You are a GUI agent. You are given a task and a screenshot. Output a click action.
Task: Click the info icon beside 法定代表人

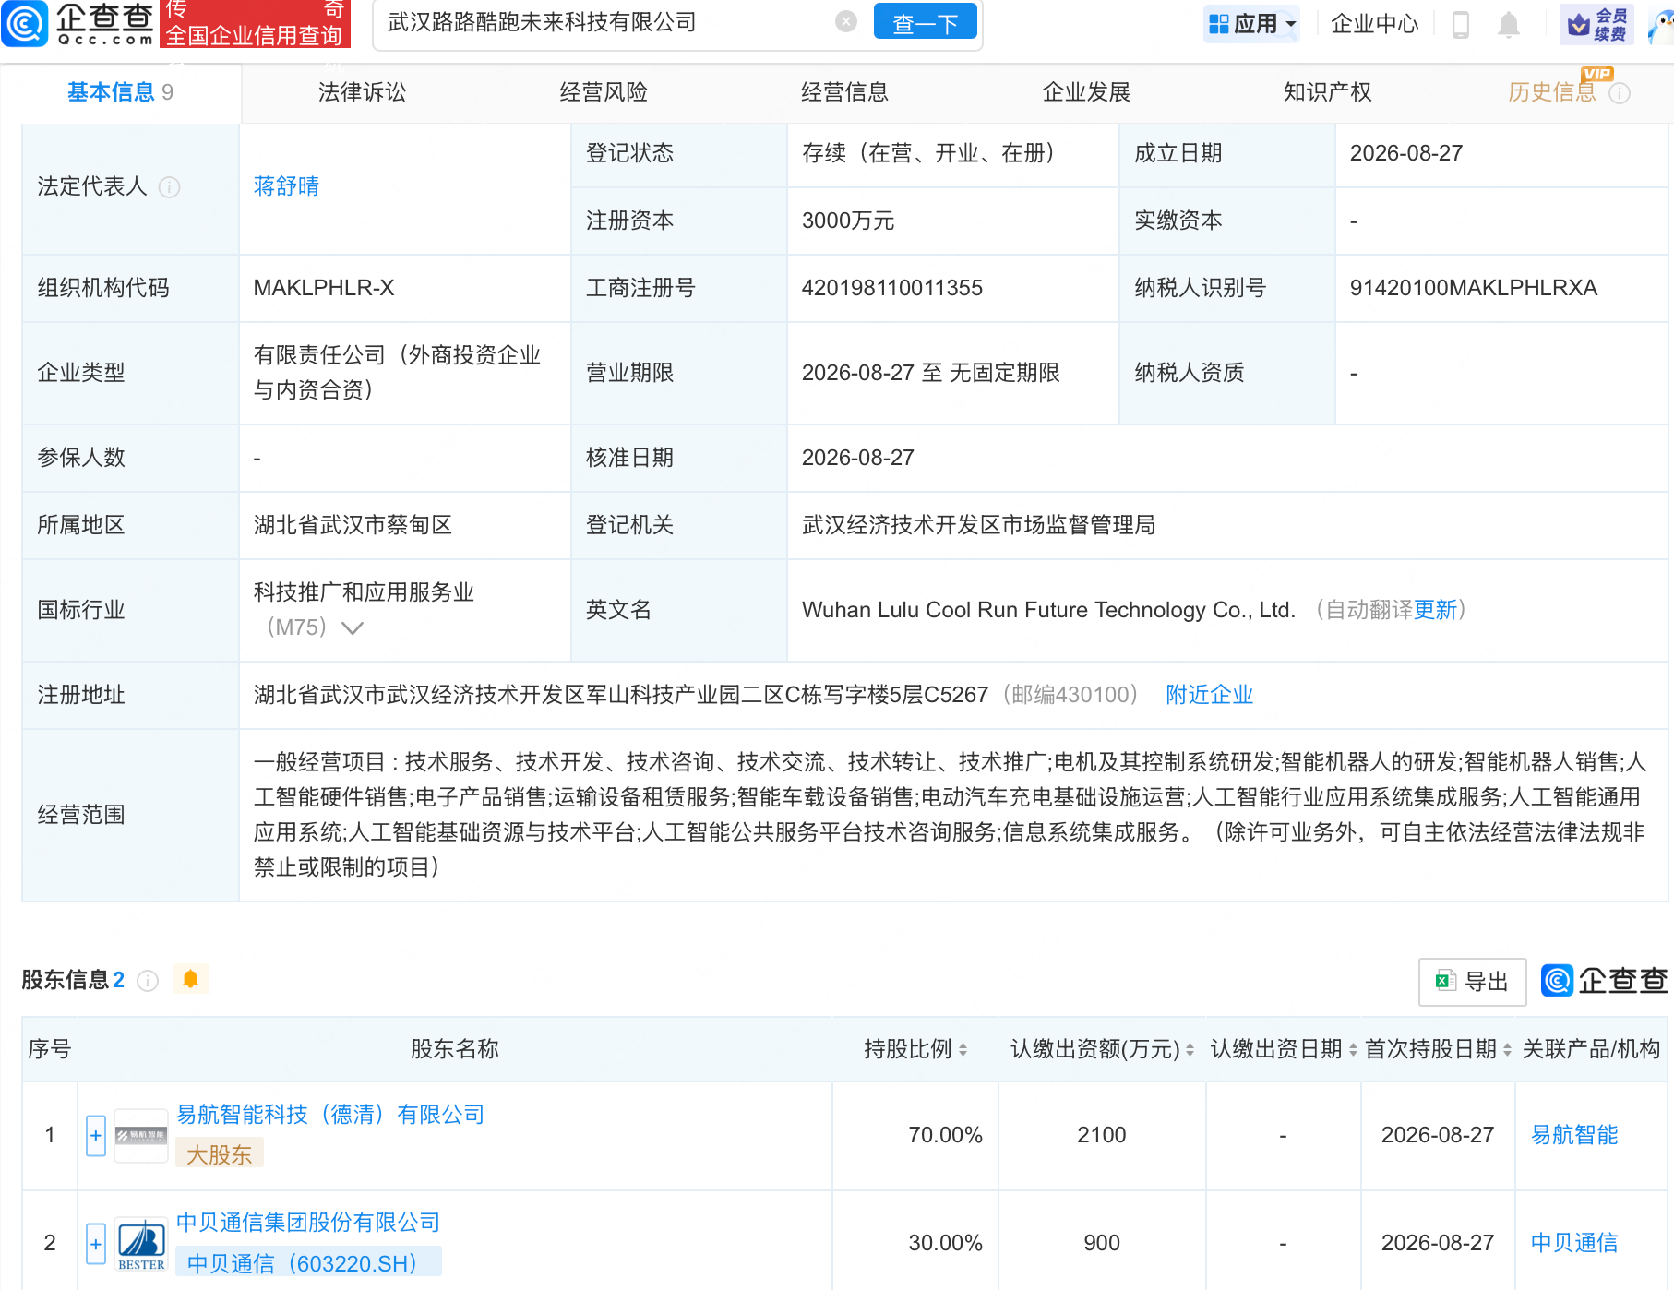[170, 187]
